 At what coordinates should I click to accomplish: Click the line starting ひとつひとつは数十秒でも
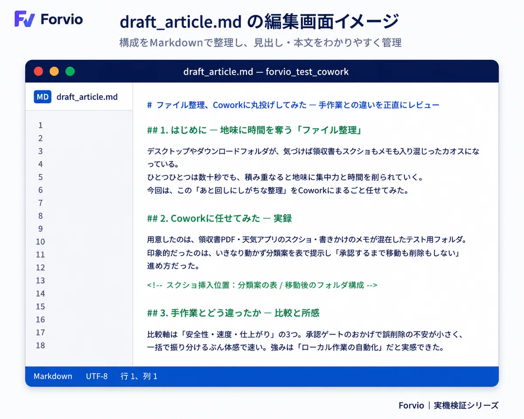(285, 178)
